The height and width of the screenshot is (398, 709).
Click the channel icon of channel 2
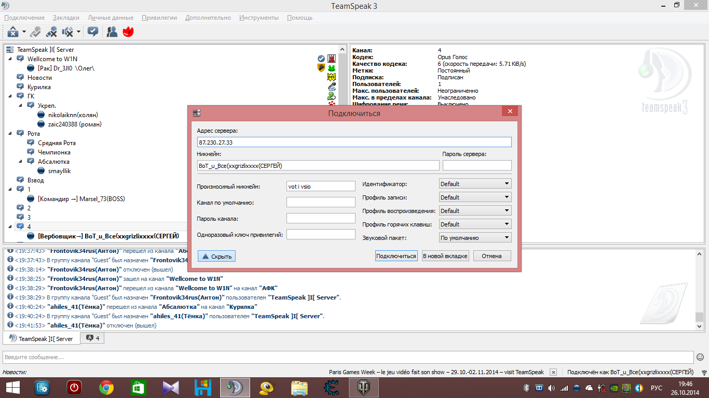click(21, 208)
